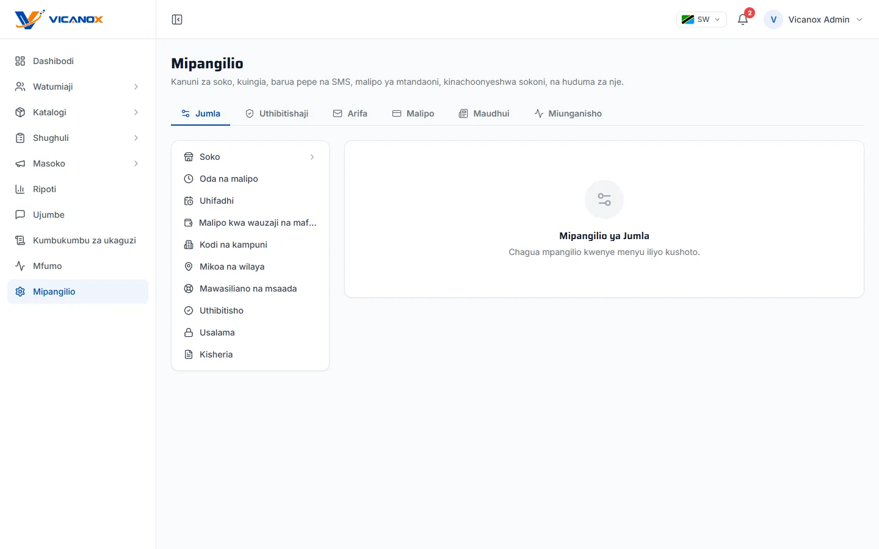Open the SW language selector dropdown
This screenshot has height=549, width=879.
coord(701,20)
